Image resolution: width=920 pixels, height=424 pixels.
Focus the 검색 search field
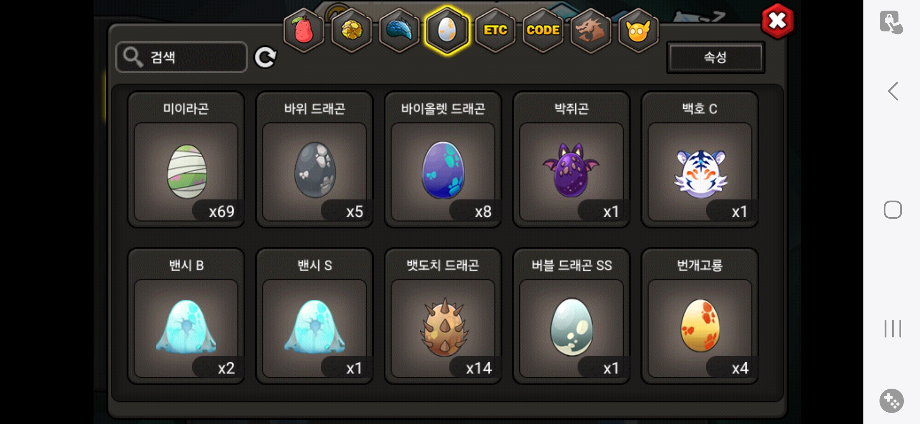182,57
